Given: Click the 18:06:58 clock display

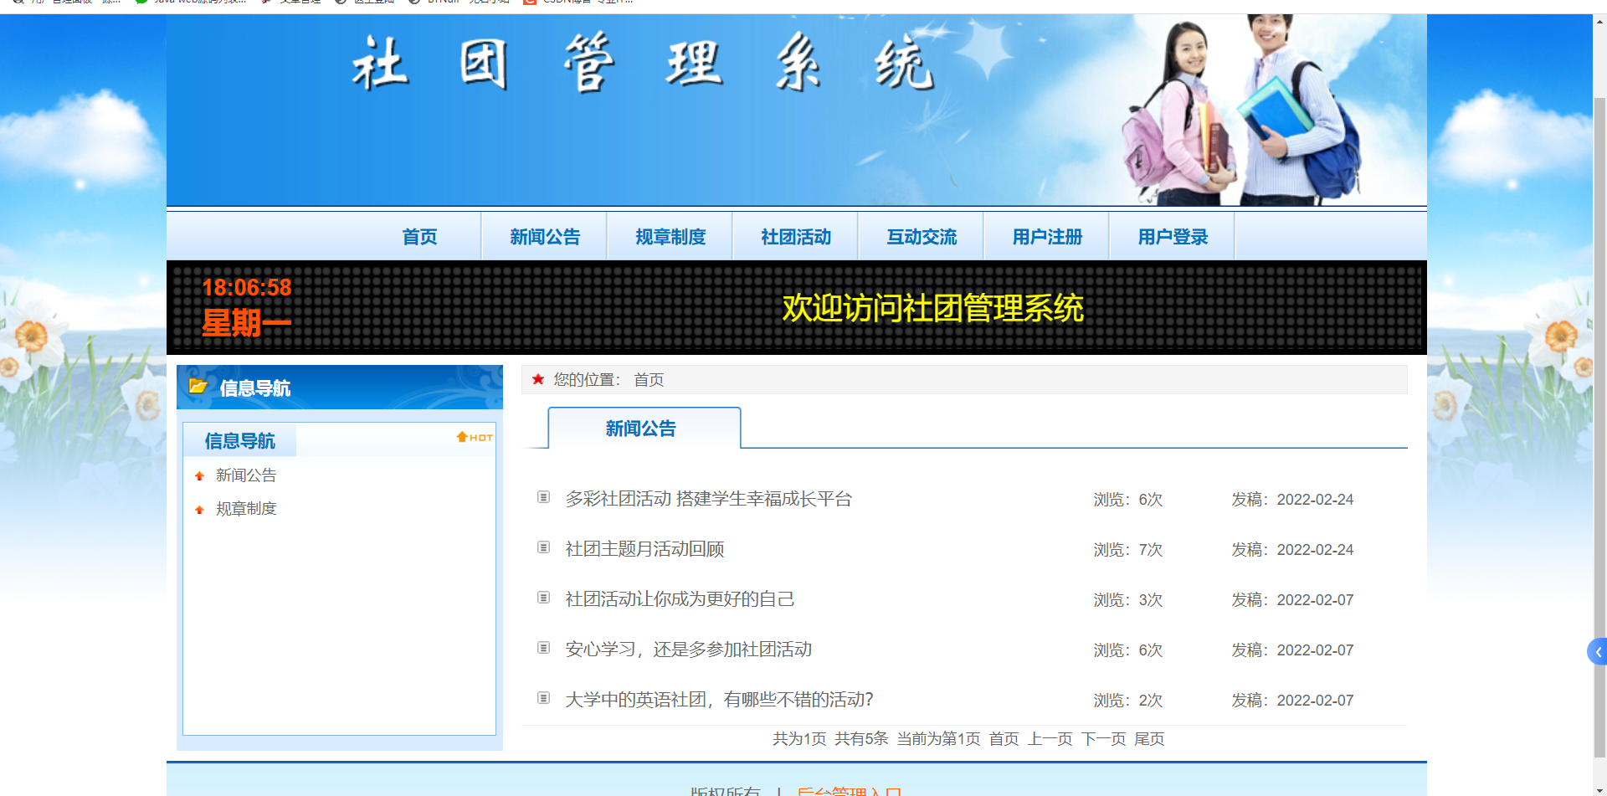Looking at the screenshot, I should 247,288.
